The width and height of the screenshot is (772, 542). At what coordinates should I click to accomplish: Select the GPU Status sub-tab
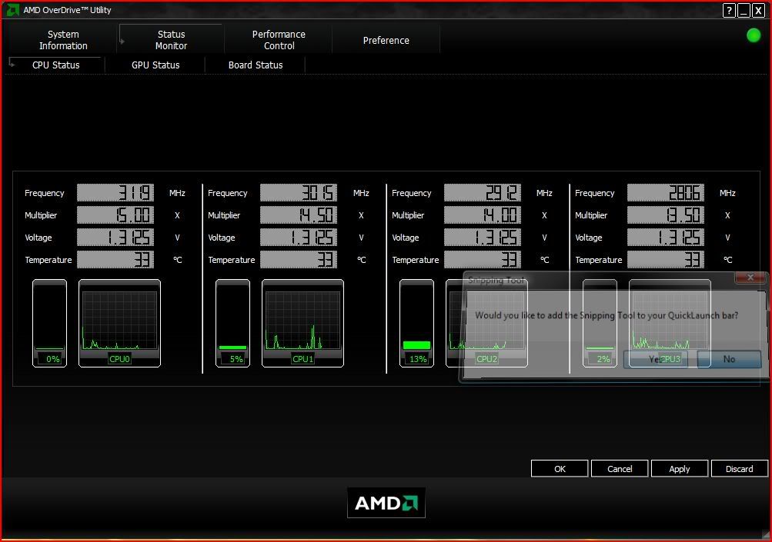coord(155,65)
